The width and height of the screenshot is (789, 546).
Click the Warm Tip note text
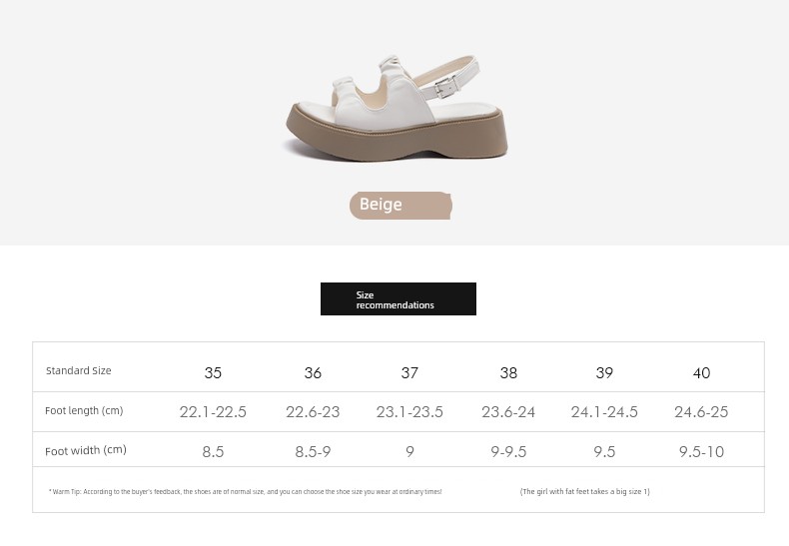pos(245,492)
